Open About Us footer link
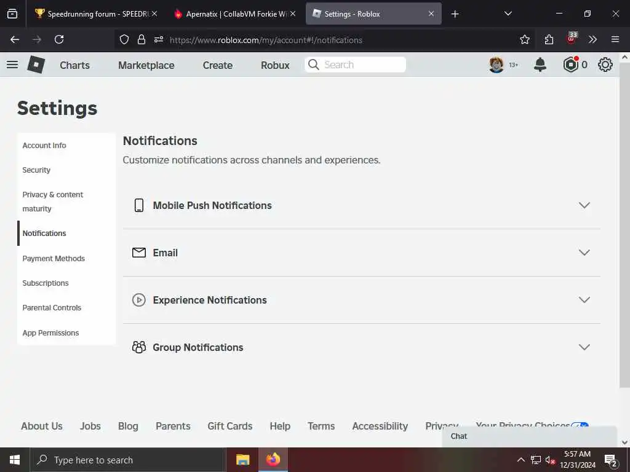The width and height of the screenshot is (630, 472). click(x=42, y=426)
